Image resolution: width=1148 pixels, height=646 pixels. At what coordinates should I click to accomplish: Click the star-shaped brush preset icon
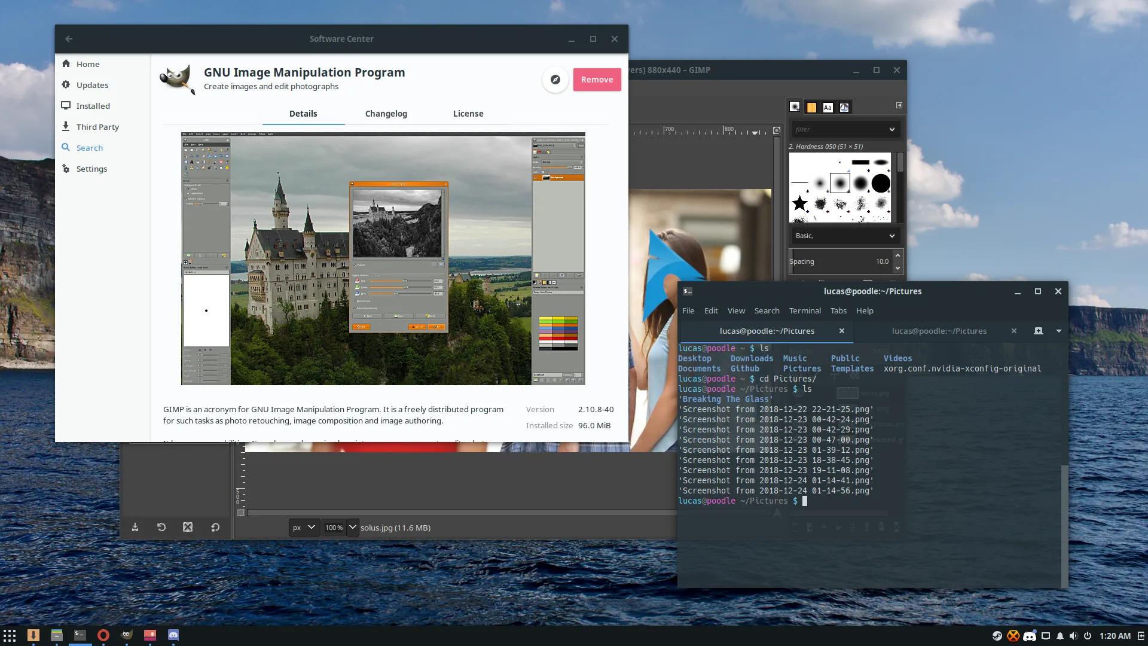800,205
